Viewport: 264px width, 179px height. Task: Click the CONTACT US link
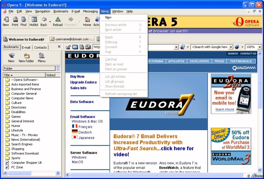click(248, 54)
